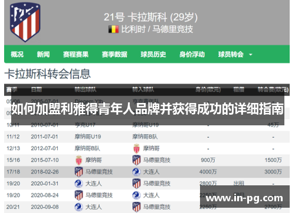This screenshot has width=295, height=213.
Task: Click Monaco crest in 15/16 row
Action: coord(78,160)
